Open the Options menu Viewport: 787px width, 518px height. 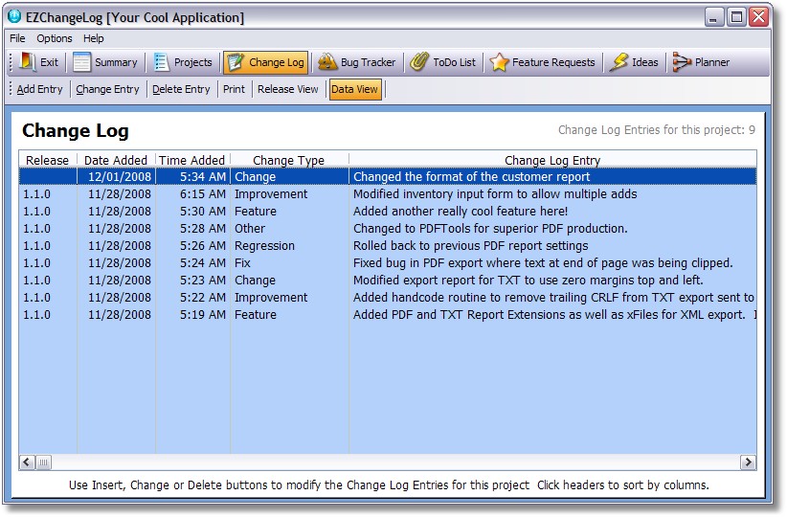click(55, 38)
